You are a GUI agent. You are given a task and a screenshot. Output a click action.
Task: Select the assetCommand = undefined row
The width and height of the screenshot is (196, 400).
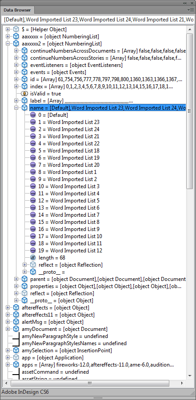coord(56,372)
